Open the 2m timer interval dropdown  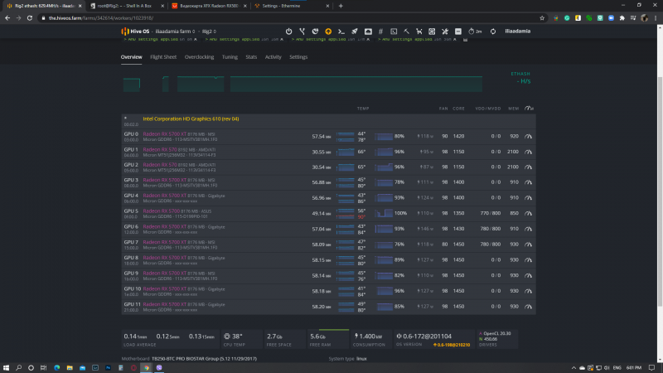click(x=476, y=31)
